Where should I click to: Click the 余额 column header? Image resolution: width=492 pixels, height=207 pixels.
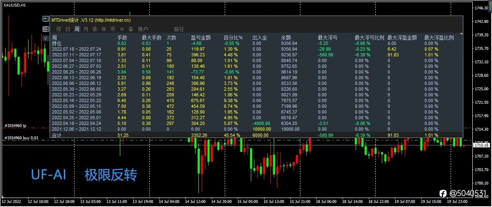pyautogui.click(x=286, y=38)
